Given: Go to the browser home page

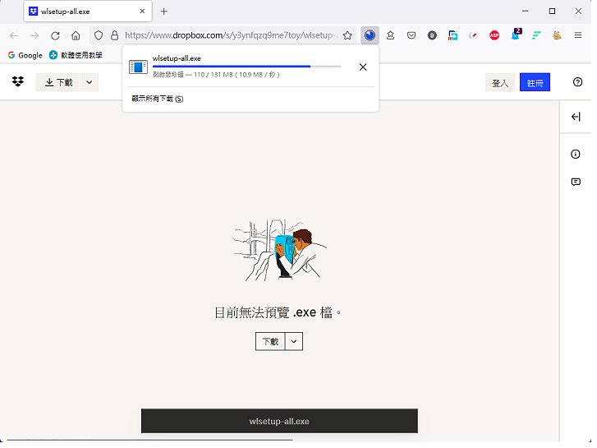Looking at the screenshot, I should 76,36.
